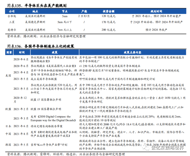Select the '美国' country cell
The height and width of the screenshot is (156, 190).
(8, 76)
